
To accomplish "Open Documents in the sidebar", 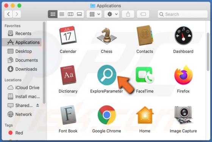I will click(22, 60).
